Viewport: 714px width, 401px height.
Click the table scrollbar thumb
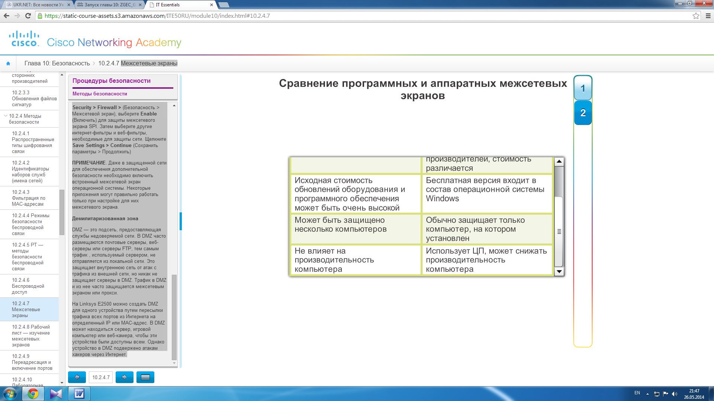point(559,231)
